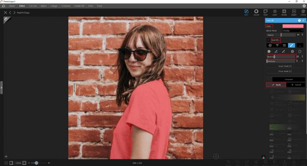307x166 pixels.
Task: Switch to the Viewer tab
Action: coord(12,6)
